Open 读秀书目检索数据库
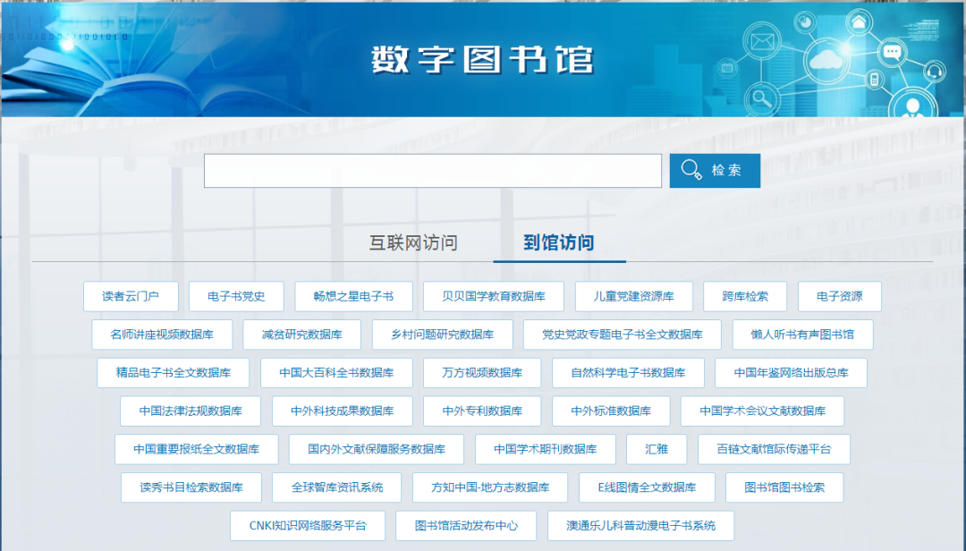966x551 pixels. tap(191, 487)
